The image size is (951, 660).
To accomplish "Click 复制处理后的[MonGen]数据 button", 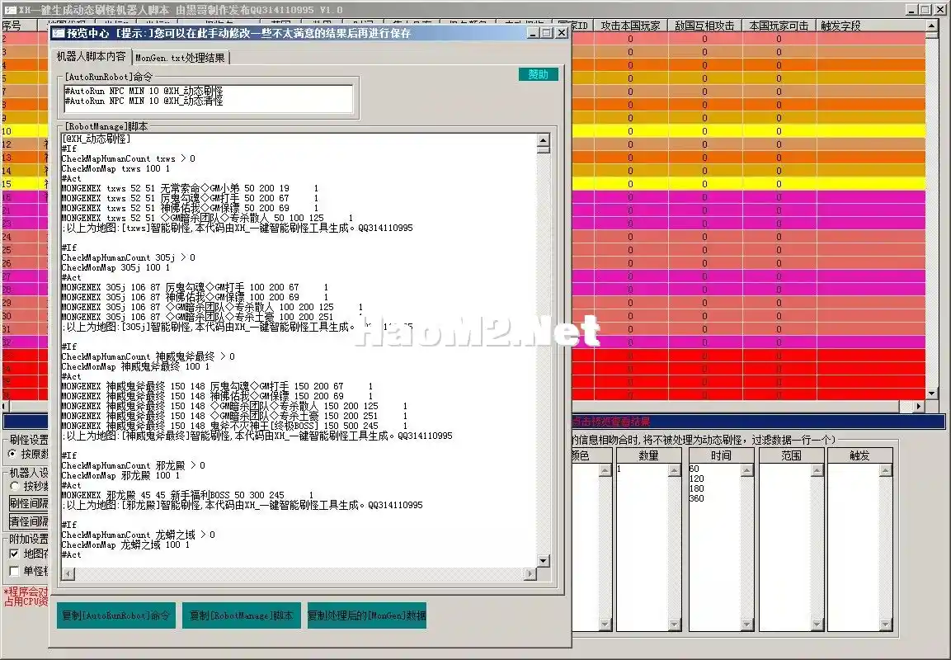I will point(367,615).
